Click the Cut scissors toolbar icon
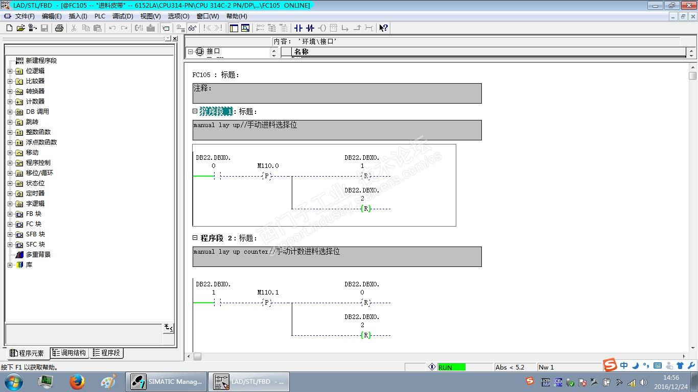The height and width of the screenshot is (392, 698). coord(74,28)
